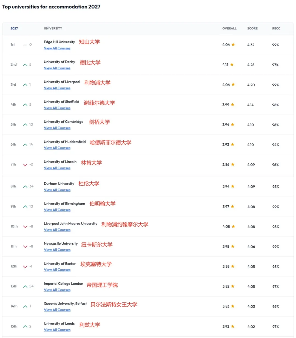This screenshot has height=338, width=296.
Task: Click the 4.28 score for Derby
Action: (x=251, y=65)
